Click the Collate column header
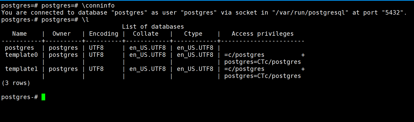This screenshot has height=122, width=414. pyautogui.click(x=145, y=34)
